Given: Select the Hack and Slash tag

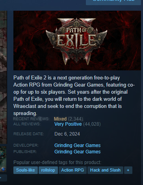Looking at the screenshot, I should tap(105, 170).
